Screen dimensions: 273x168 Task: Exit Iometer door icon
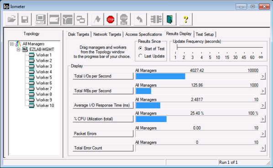click(x=169, y=19)
